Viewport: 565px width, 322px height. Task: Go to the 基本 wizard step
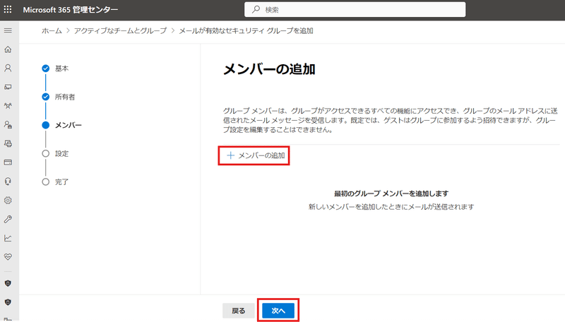[55, 68]
